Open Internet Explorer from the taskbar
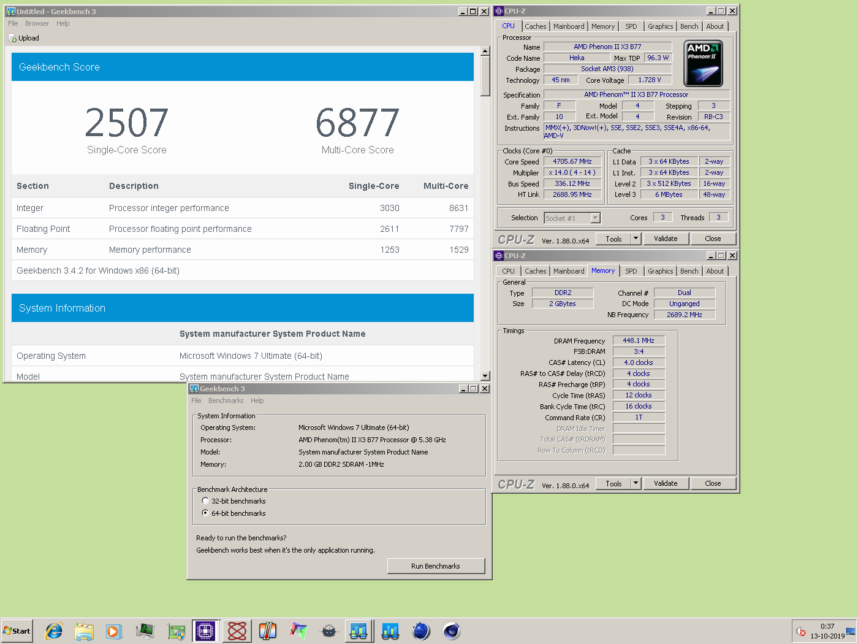Viewport: 858px width, 644px height. 54,631
